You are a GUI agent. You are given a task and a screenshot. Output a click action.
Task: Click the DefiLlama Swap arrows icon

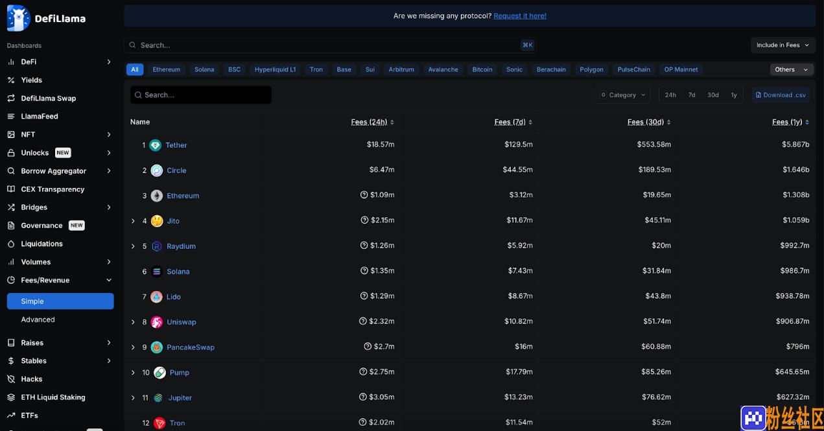[11, 99]
